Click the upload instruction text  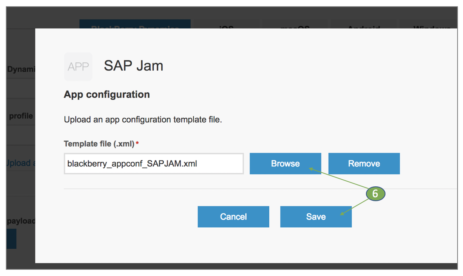click(143, 120)
